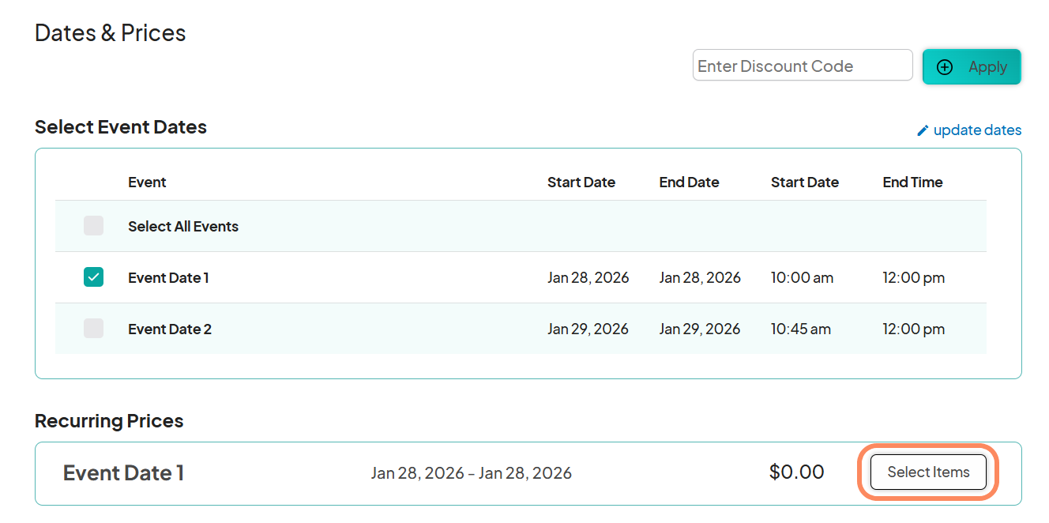Click the Select Items button for Event Date 1
The width and height of the screenshot is (1049, 523).
[x=928, y=472]
